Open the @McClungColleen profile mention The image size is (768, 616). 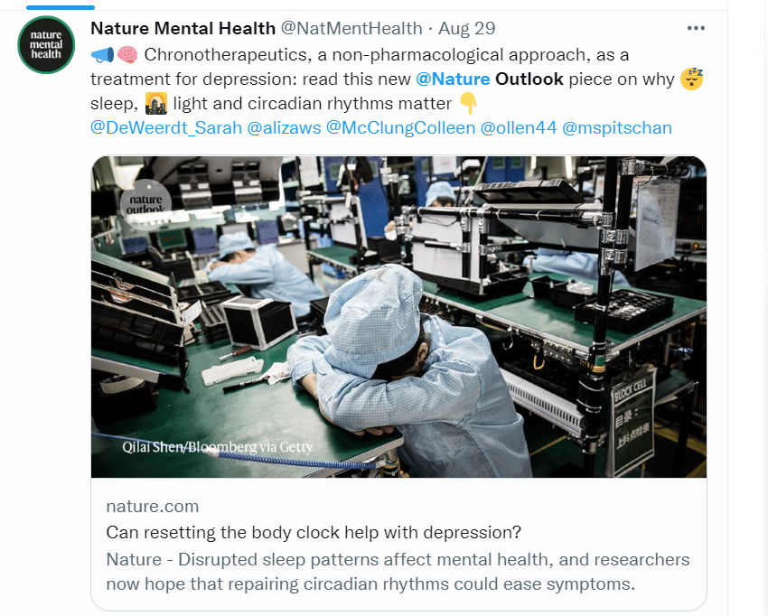coord(400,127)
